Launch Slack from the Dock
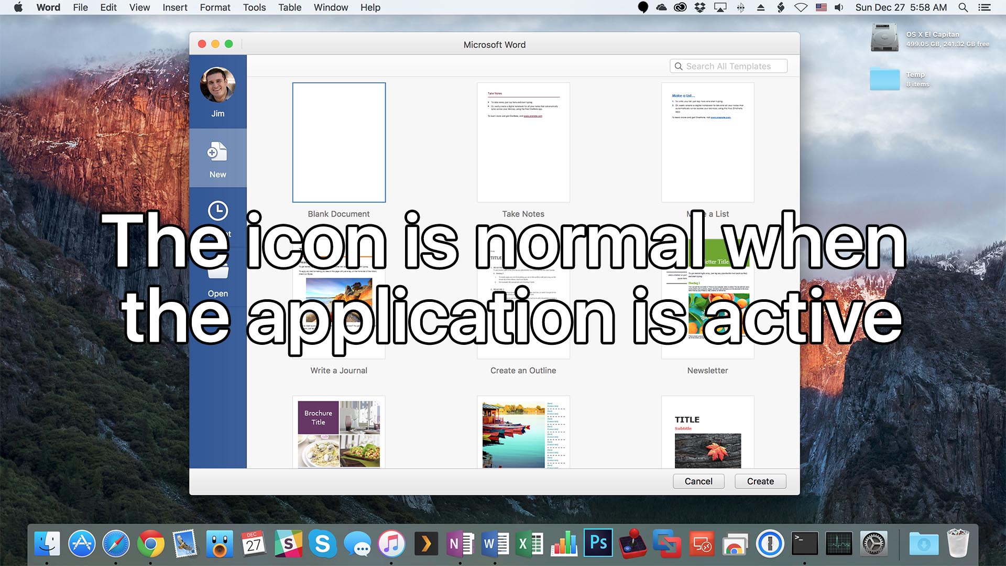This screenshot has height=566, width=1006. [x=288, y=543]
